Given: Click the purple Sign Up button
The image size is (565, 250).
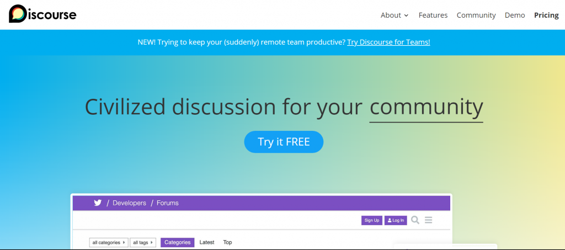Looking at the screenshot, I should pyautogui.click(x=371, y=220).
